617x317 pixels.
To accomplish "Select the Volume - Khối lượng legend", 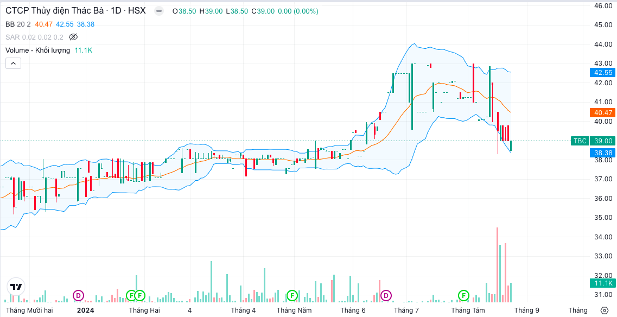I will [38, 50].
